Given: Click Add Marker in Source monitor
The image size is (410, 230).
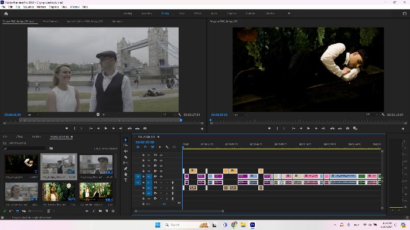Looking at the screenshot, I should point(67,128).
